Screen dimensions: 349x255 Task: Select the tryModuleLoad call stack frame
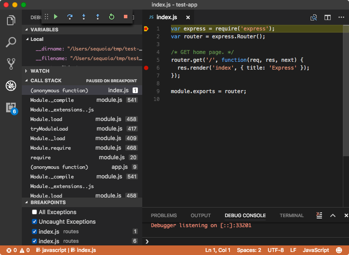click(x=82, y=129)
